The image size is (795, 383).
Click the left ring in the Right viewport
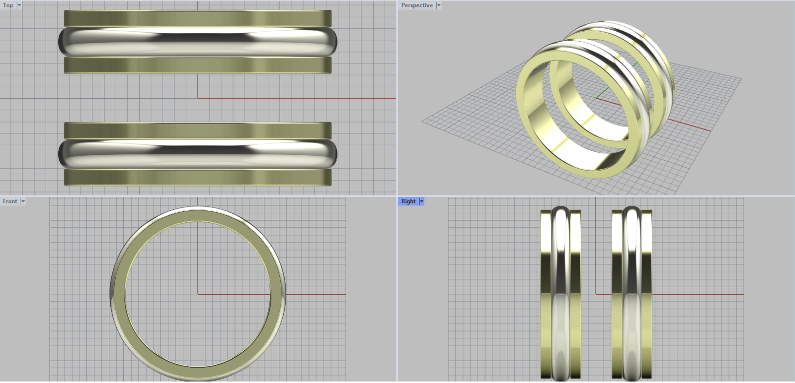(560, 293)
